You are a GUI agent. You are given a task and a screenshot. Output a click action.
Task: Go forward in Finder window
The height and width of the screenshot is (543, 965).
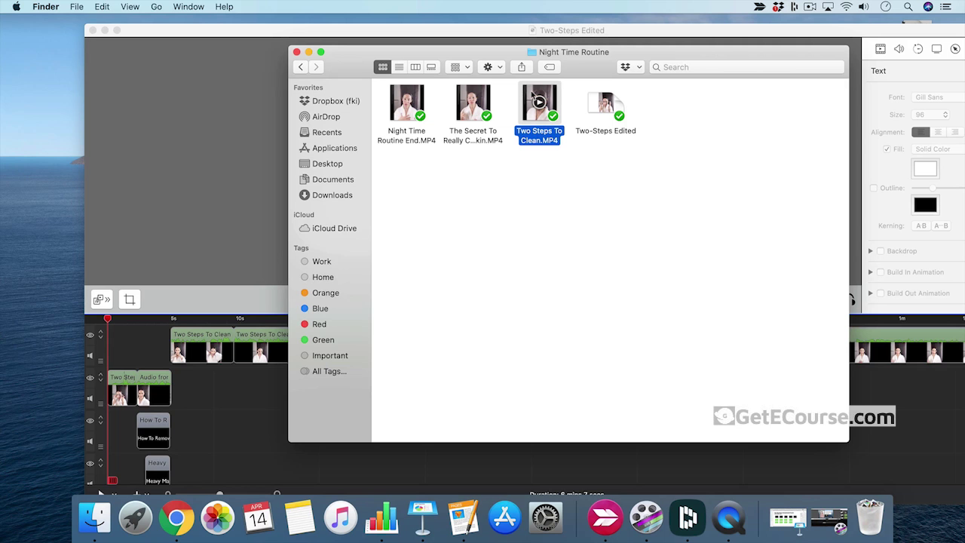[x=317, y=67]
